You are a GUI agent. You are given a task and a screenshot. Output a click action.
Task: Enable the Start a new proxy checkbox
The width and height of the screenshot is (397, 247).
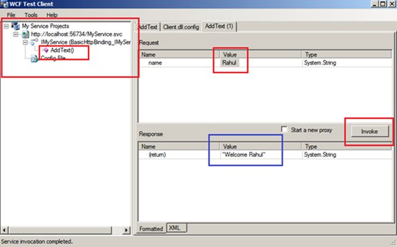(284, 130)
